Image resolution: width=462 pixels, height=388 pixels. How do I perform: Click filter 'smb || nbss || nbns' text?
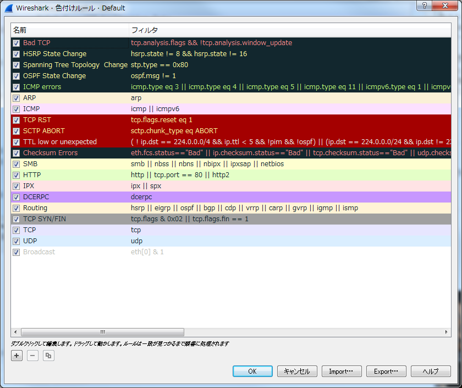click(207, 163)
